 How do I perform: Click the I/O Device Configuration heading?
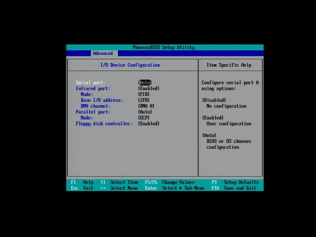click(130, 65)
